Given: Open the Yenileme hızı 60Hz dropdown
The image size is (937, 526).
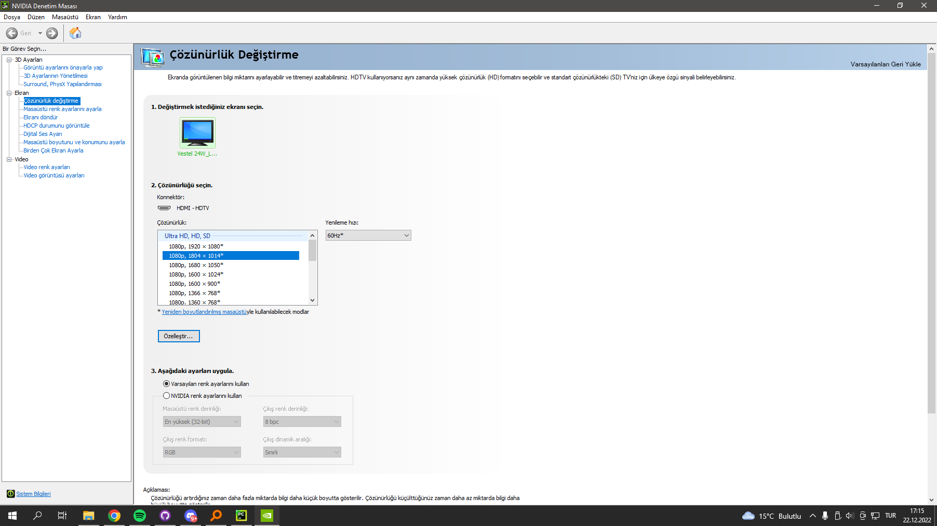Looking at the screenshot, I should [x=368, y=236].
